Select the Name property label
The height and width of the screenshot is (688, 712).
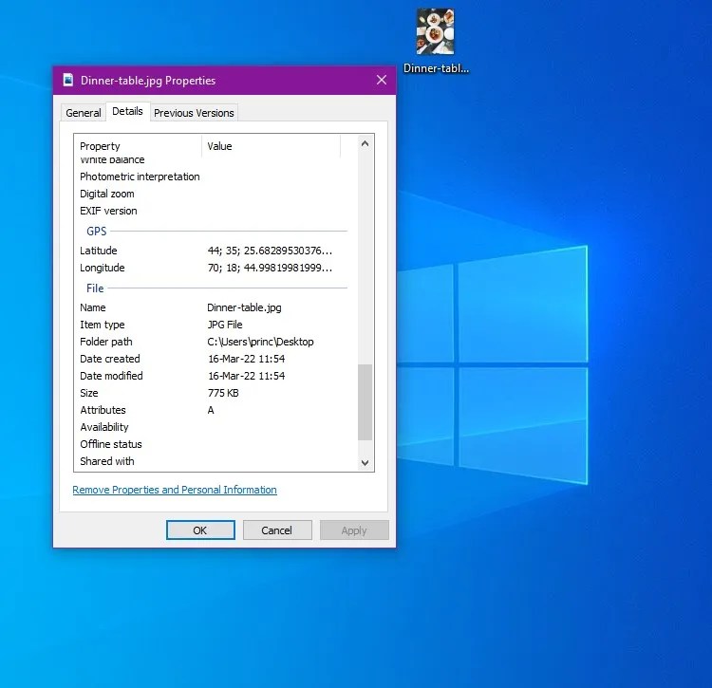[93, 307]
